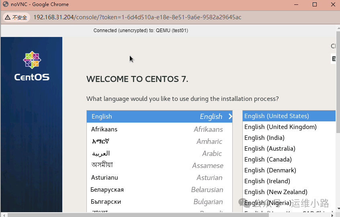Select Asturianu in the language list
The height and width of the screenshot is (217, 340).
click(160, 178)
